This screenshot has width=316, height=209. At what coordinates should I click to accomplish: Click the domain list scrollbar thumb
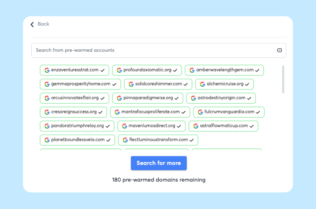click(x=283, y=79)
